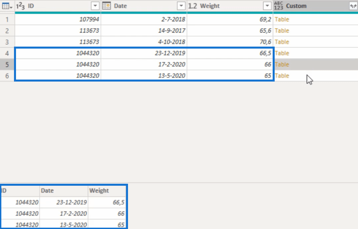Click Date cell 4-10-2018
Viewport: 358px width, 229px height.
point(144,42)
